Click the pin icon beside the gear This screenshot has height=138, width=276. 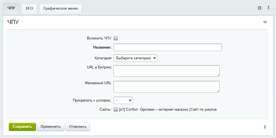pos(269,8)
